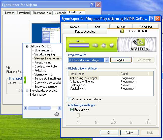Select Antialiasing-innstillinger list row
This screenshot has height=140, width=163.
[111, 78]
